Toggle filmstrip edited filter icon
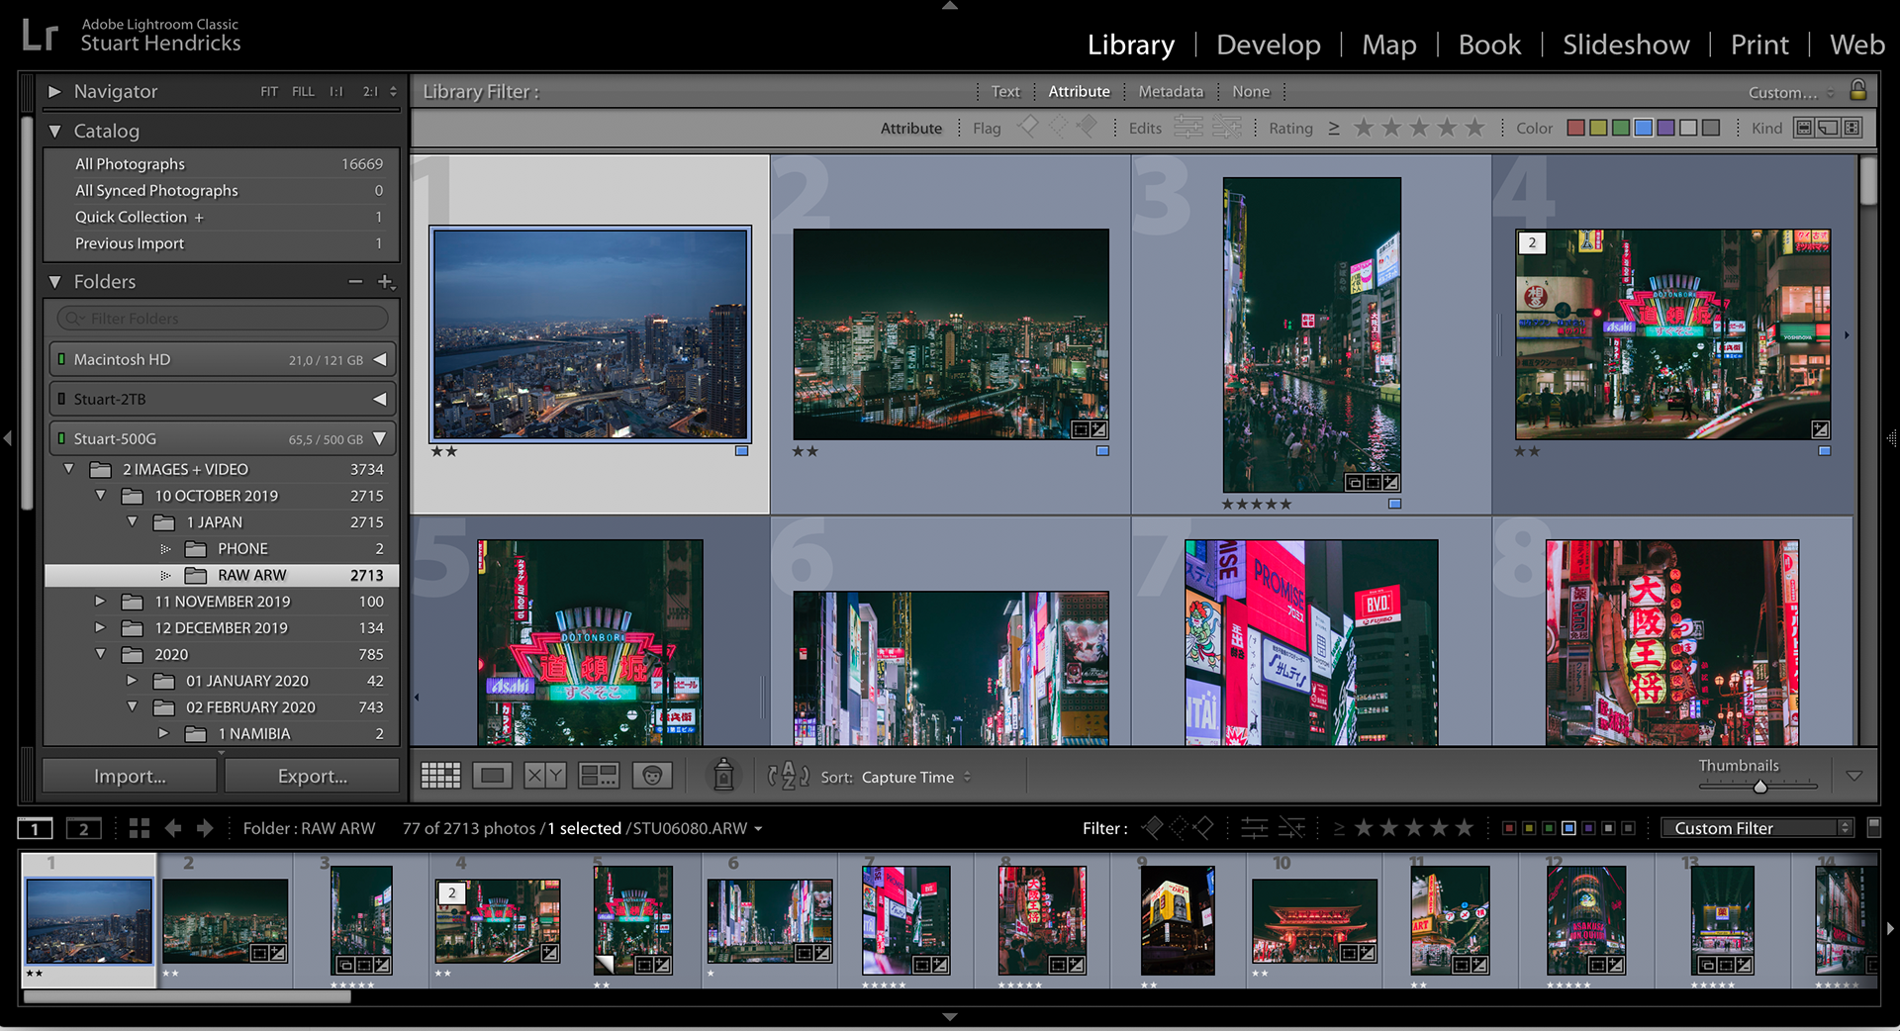 1254,828
